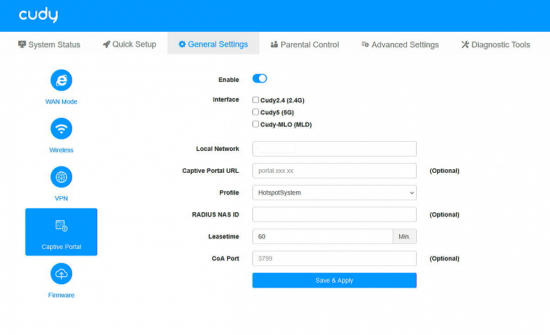Open the Wireless settings icon

(x=61, y=128)
